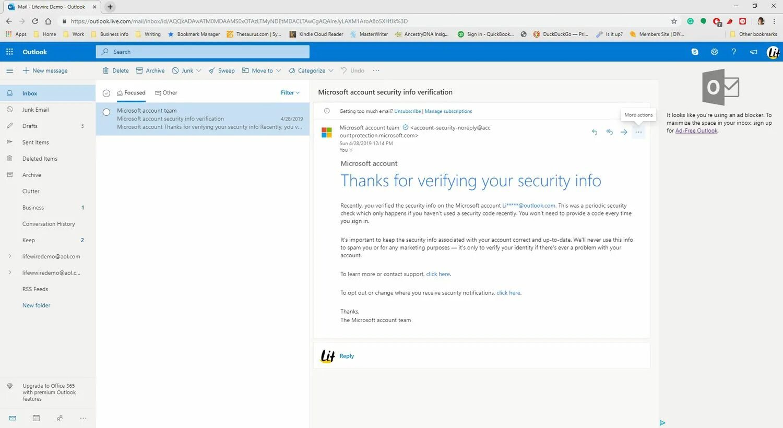This screenshot has width=783, height=428.
Task: Open the Categorize dropdown arrow
Action: (331, 70)
